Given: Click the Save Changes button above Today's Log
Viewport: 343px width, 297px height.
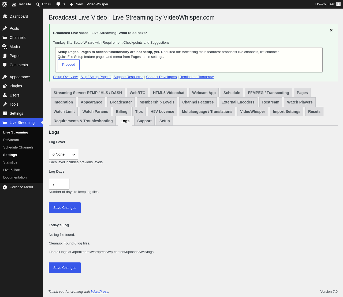Looking at the screenshot, I should [x=65, y=208].
